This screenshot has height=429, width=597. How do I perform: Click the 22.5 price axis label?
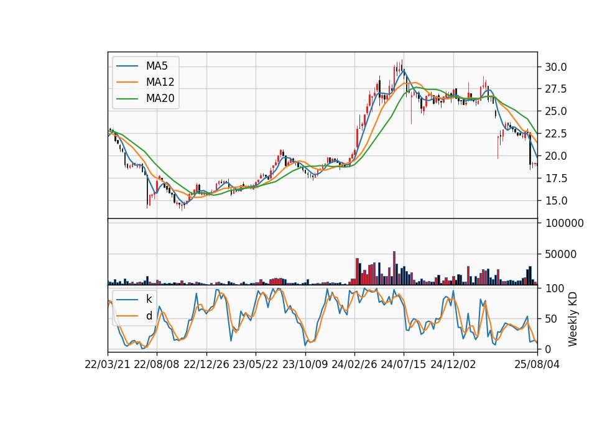[x=556, y=134]
